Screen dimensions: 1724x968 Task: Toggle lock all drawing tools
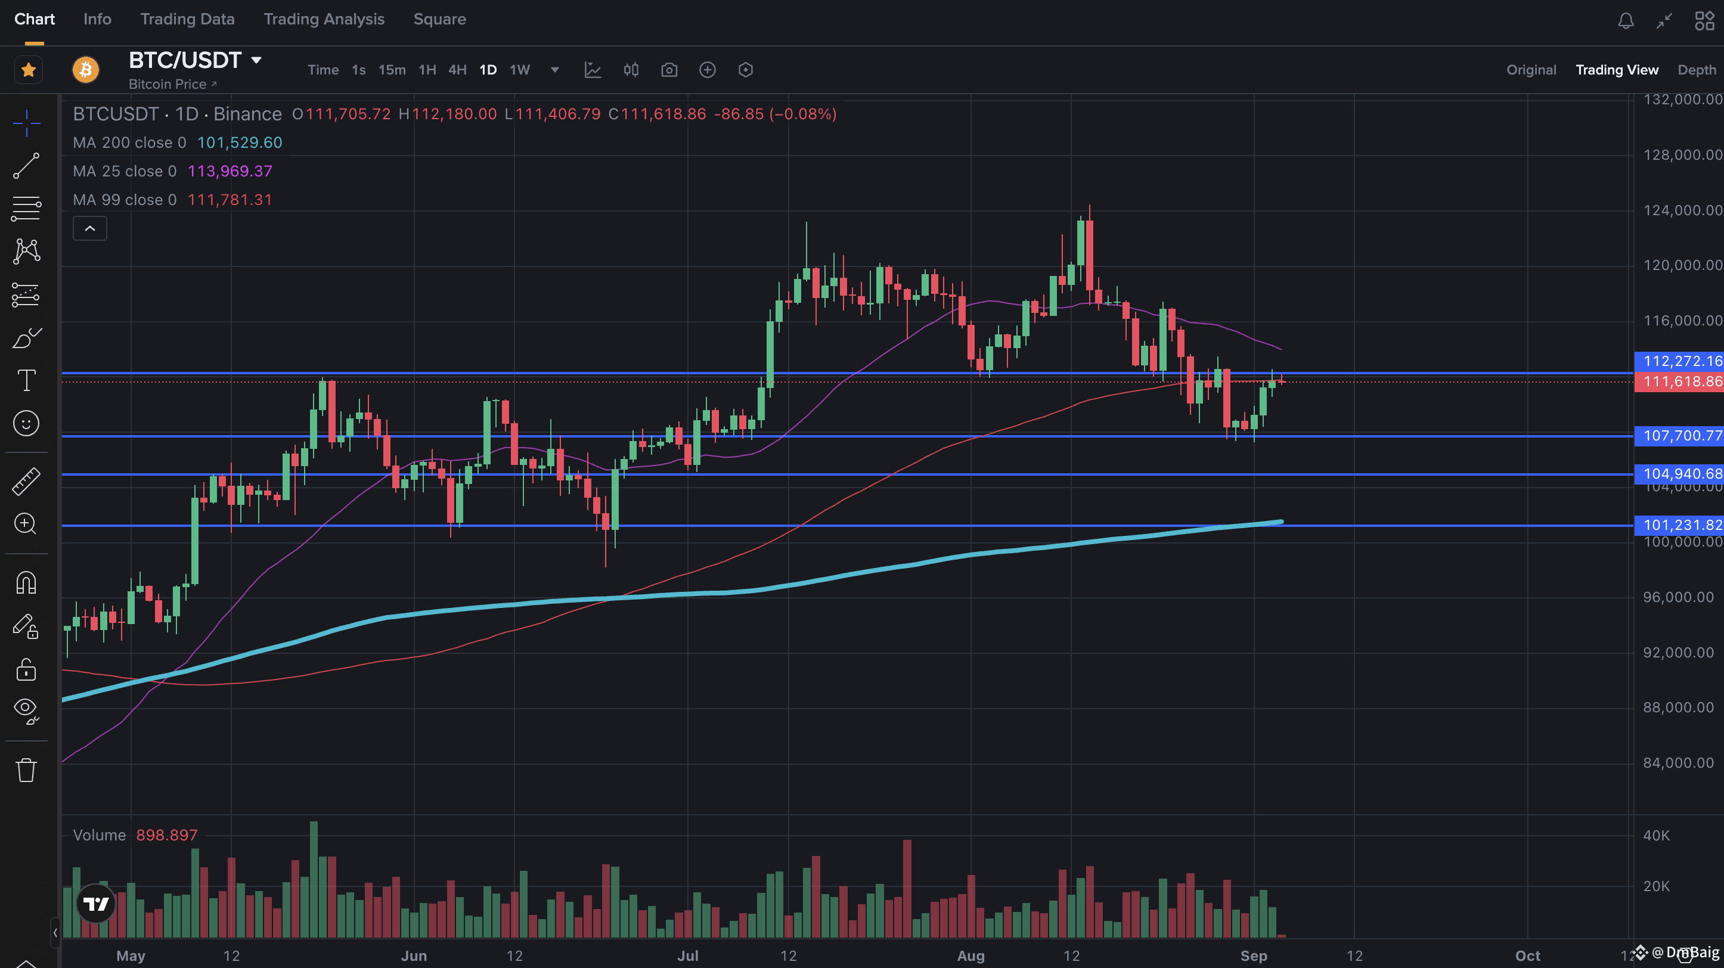pyautogui.click(x=26, y=669)
